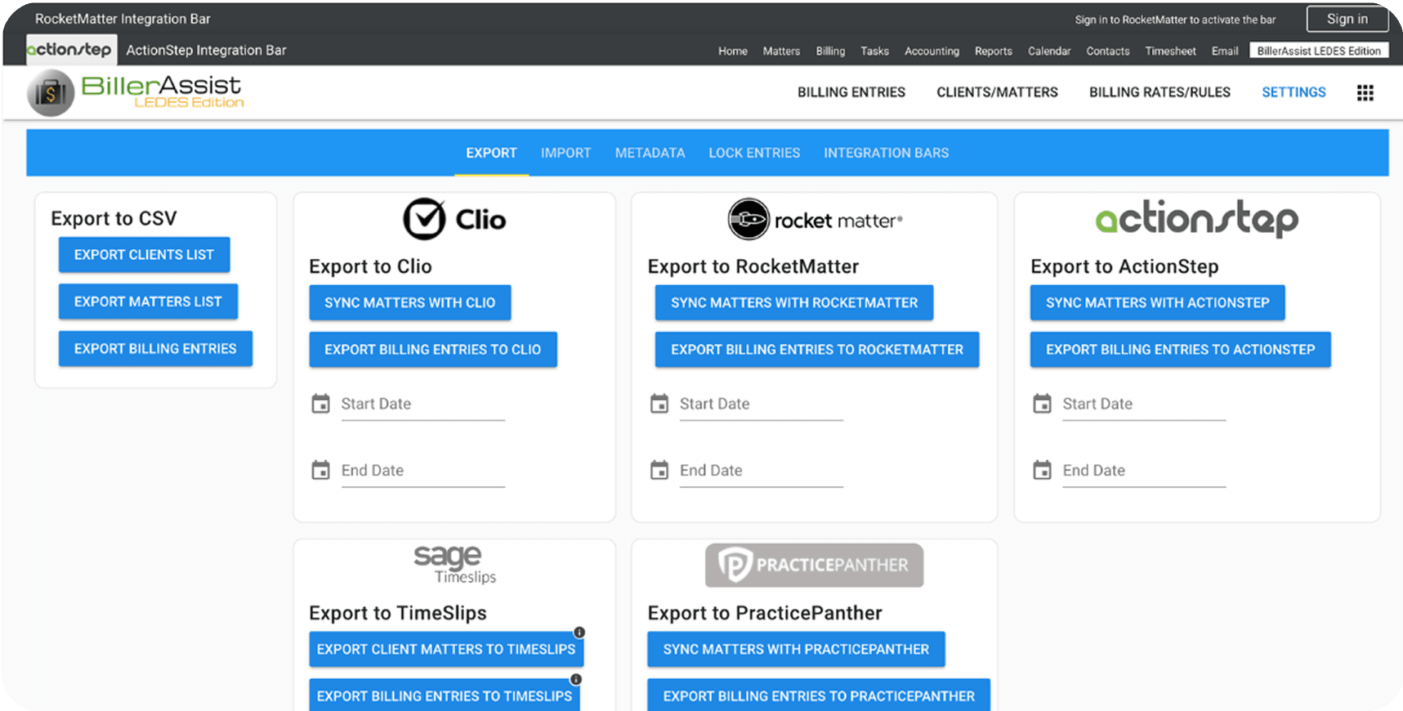This screenshot has width=1403, height=711.
Task: Click calendar icon beside Clio End Date
Action: tap(321, 471)
